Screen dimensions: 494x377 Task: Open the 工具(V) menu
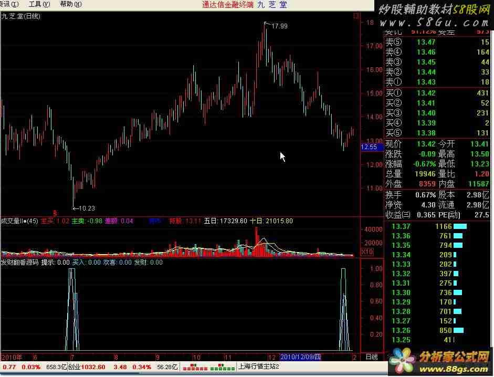point(39,4)
